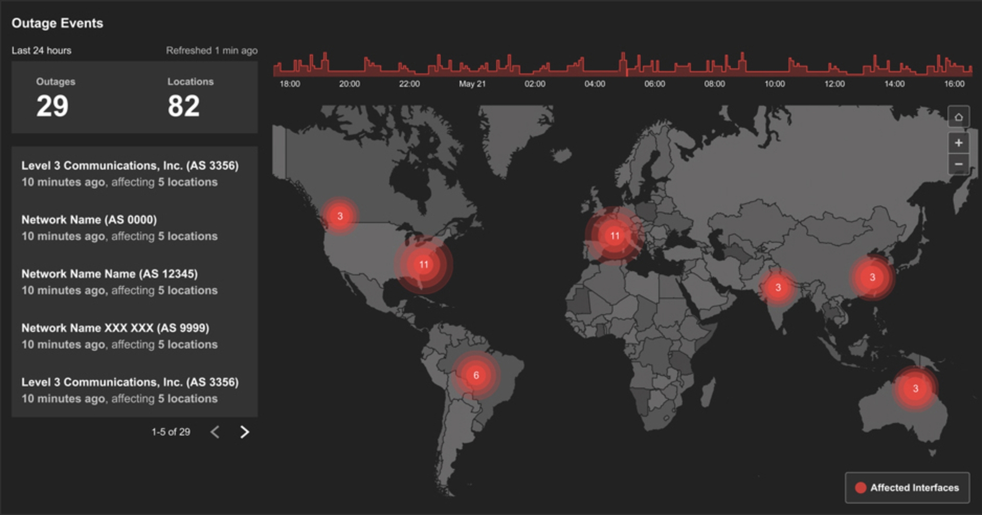Zoom out using the minus icon
The image size is (982, 515).
[959, 164]
